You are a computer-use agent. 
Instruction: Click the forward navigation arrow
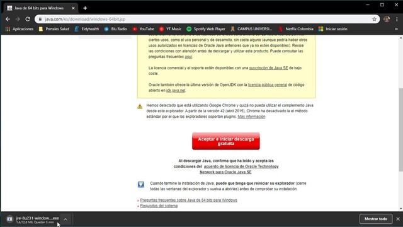pyautogui.click(x=18, y=19)
